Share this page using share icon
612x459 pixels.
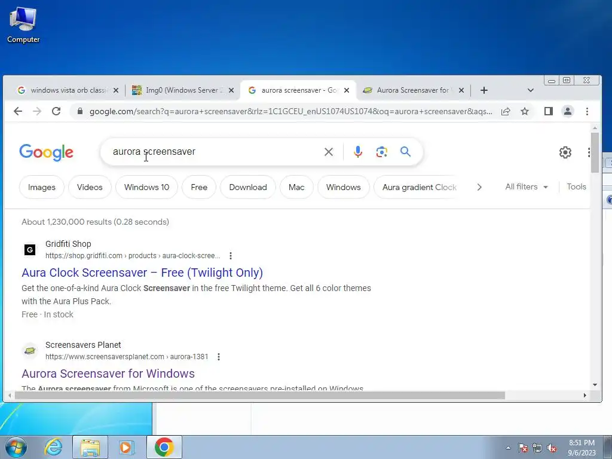tap(506, 111)
